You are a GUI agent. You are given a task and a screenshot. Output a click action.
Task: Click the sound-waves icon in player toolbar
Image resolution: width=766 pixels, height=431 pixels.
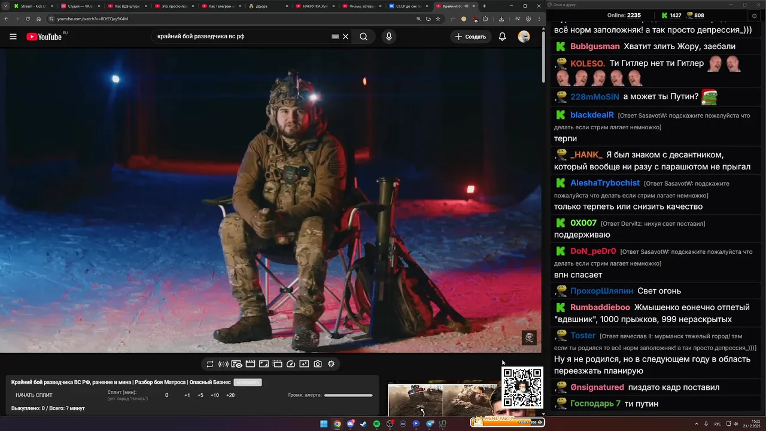(223, 364)
